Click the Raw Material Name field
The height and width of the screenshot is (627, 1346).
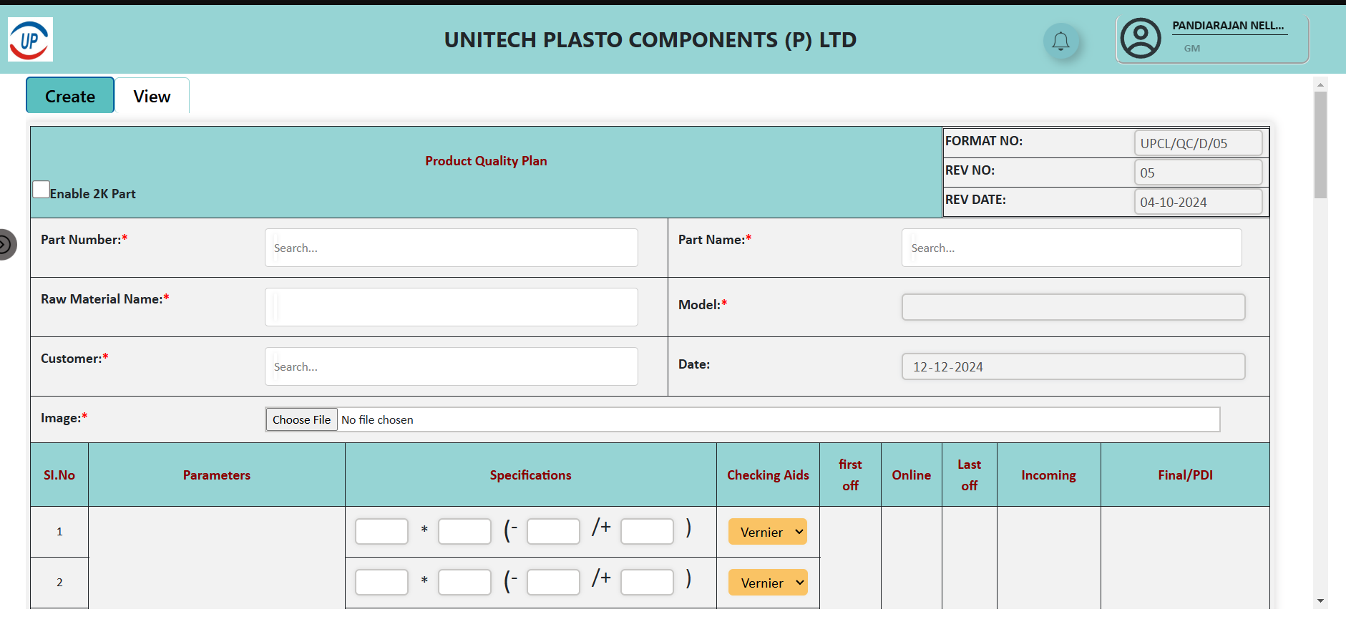point(452,307)
